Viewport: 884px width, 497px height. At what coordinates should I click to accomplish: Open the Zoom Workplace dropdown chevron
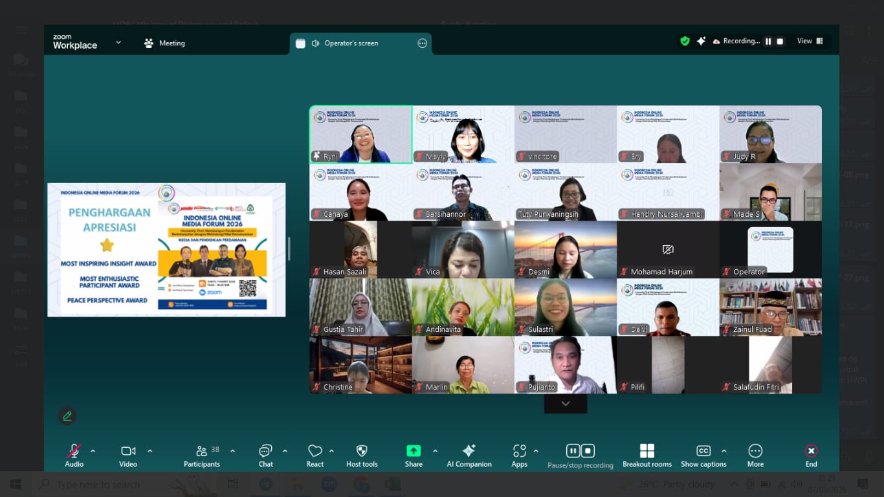tap(118, 43)
